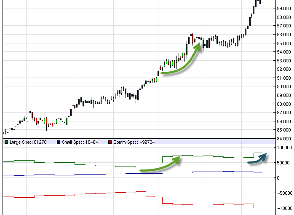
Task: Click the 86.000 price axis label
Action: [x=284, y=121]
